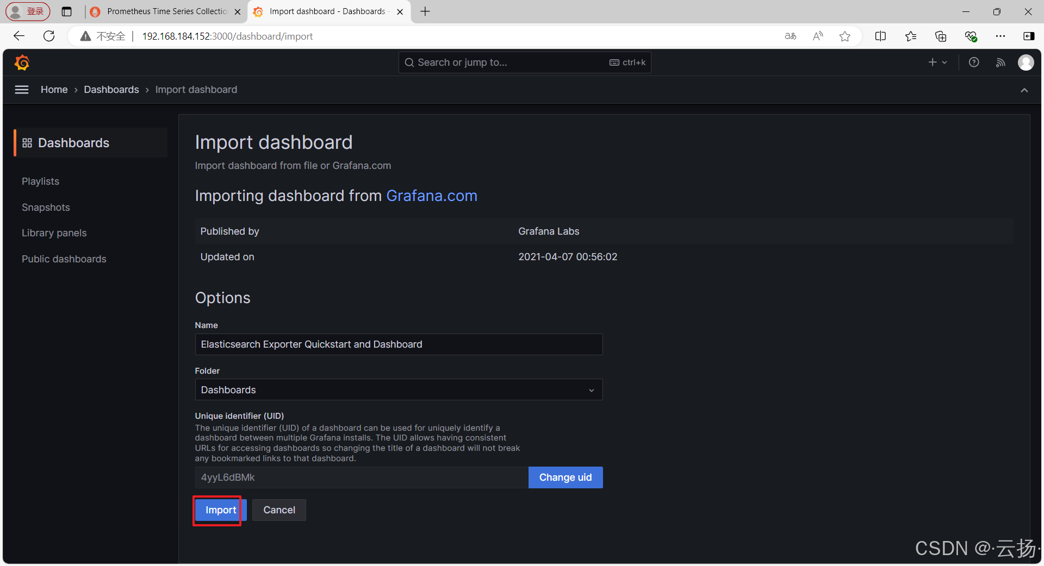This screenshot has width=1044, height=566.
Task: Open the Grafana.com link
Action: point(432,196)
